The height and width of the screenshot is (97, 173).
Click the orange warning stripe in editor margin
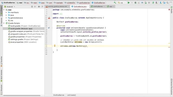(x=169, y=43)
